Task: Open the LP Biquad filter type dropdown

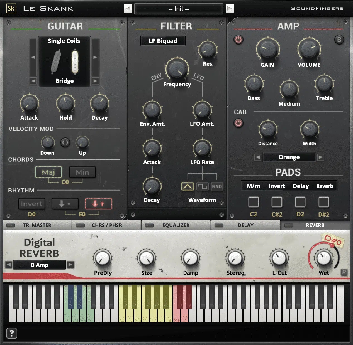Action: click(x=163, y=41)
